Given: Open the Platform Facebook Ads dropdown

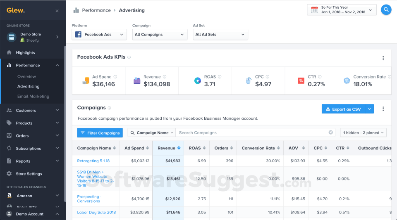Looking at the screenshot, I should [x=99, y=35].
